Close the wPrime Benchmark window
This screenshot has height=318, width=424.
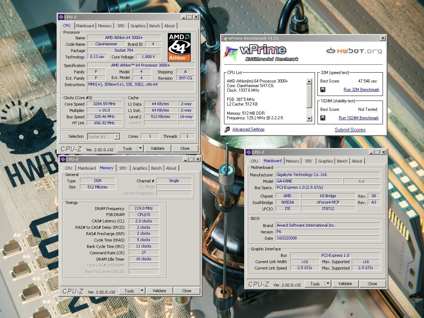coord(383,38)
